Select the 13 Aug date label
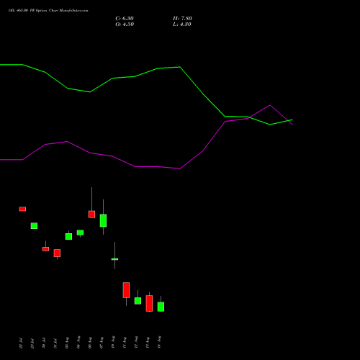 (148, 342)
